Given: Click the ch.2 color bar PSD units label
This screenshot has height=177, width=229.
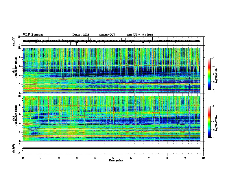Looking at the screenshot, I should [217, 123].
